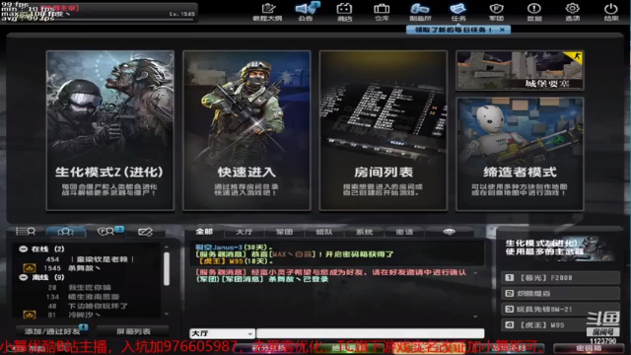Open the 制造所 crafting hammer icon
The image size is (631, 355).
point(420,12)
